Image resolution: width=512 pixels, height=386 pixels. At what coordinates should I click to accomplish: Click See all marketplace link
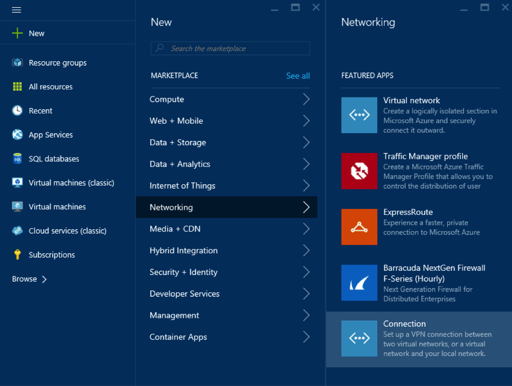tap(298, 76)
